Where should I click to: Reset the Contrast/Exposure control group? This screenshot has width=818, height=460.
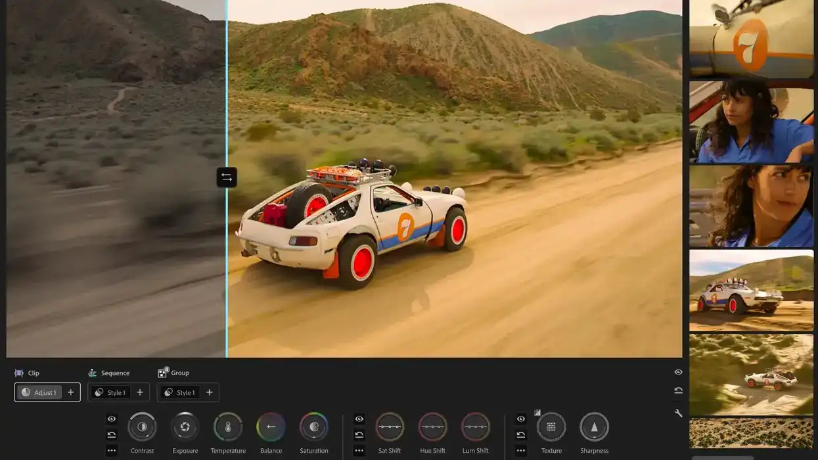[x=112, y=434]
